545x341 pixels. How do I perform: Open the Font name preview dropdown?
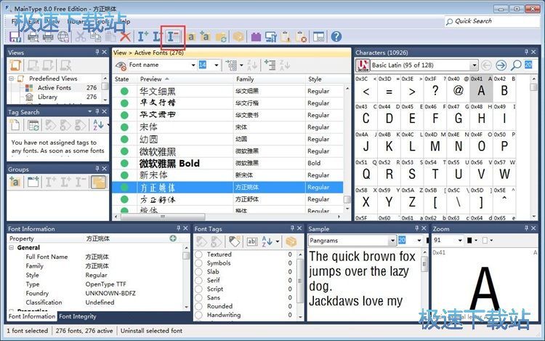[193, 65]
